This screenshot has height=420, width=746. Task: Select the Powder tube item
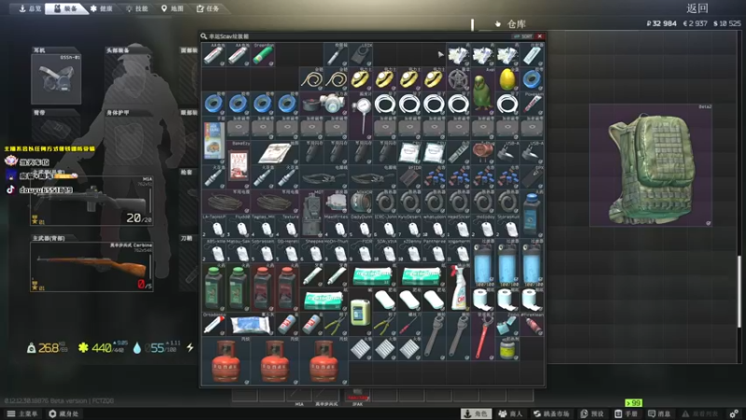532,104
